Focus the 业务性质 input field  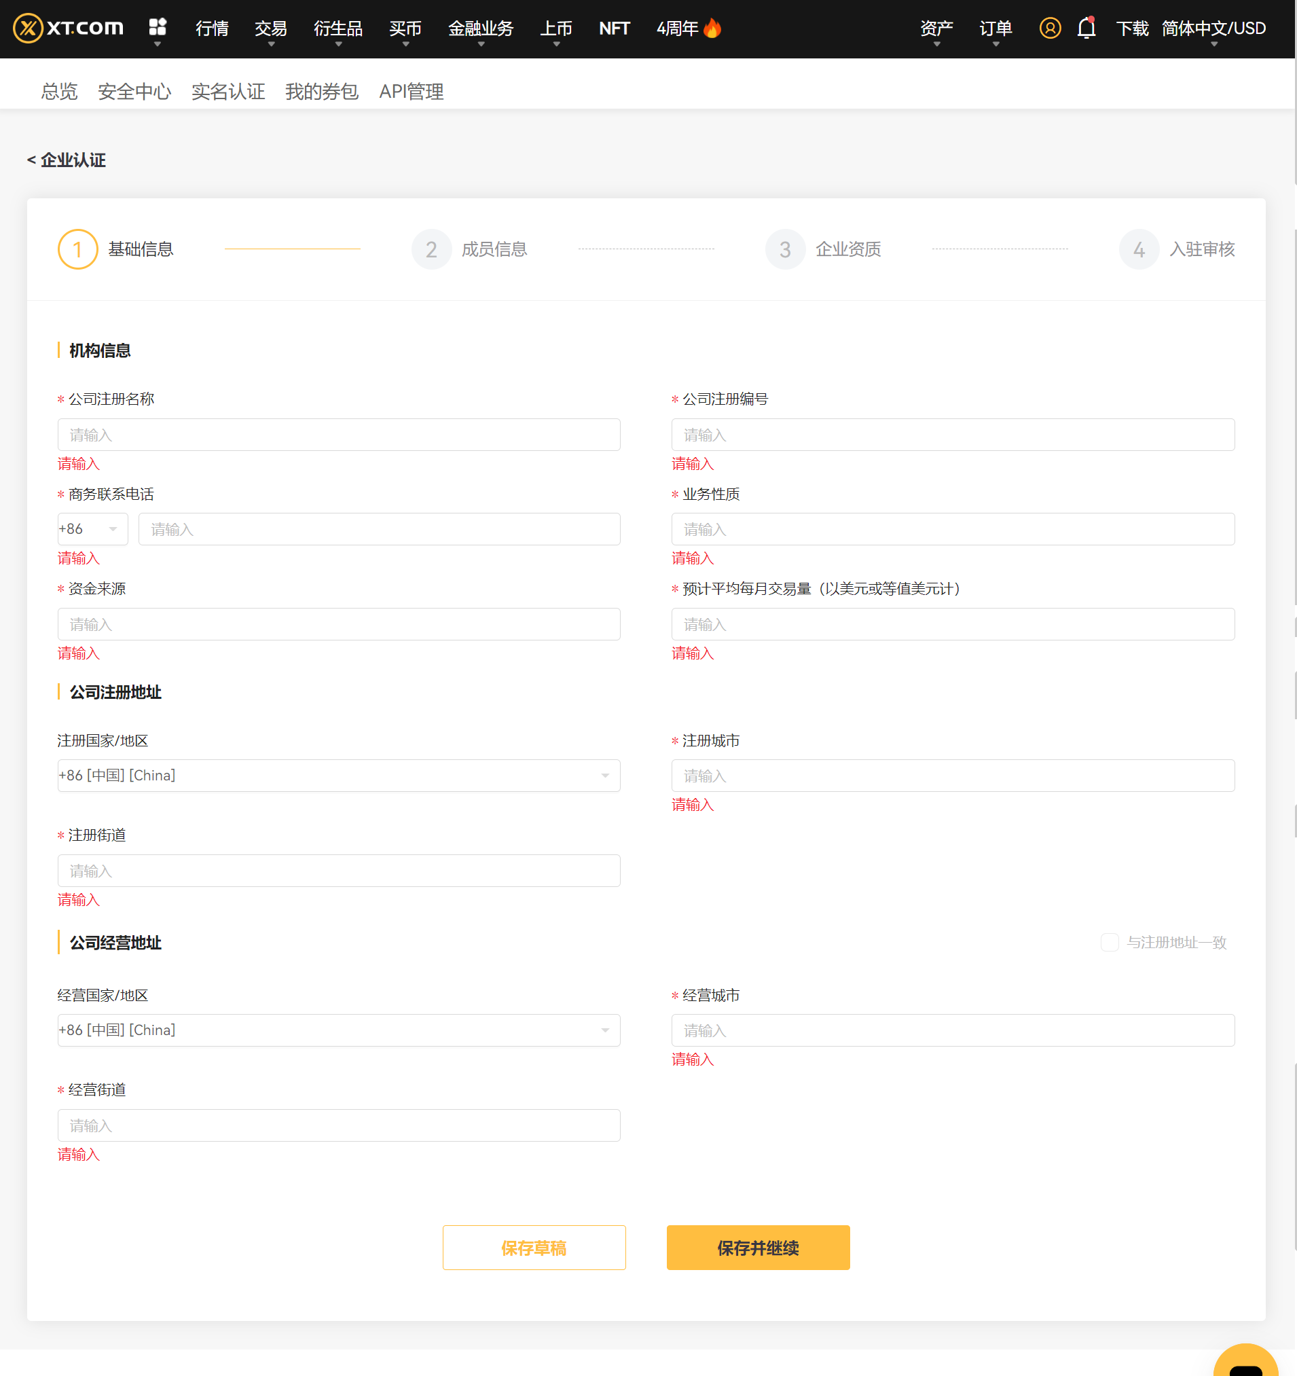tap(952, 530)
